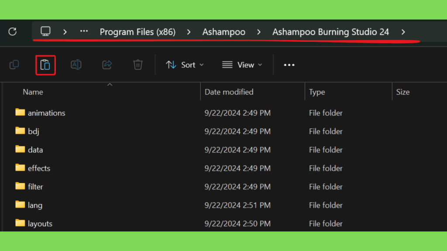The image size is (447, 251).
Task: Show hidden breadcrumb path ellipsis
Action: (x=84, y=31)
